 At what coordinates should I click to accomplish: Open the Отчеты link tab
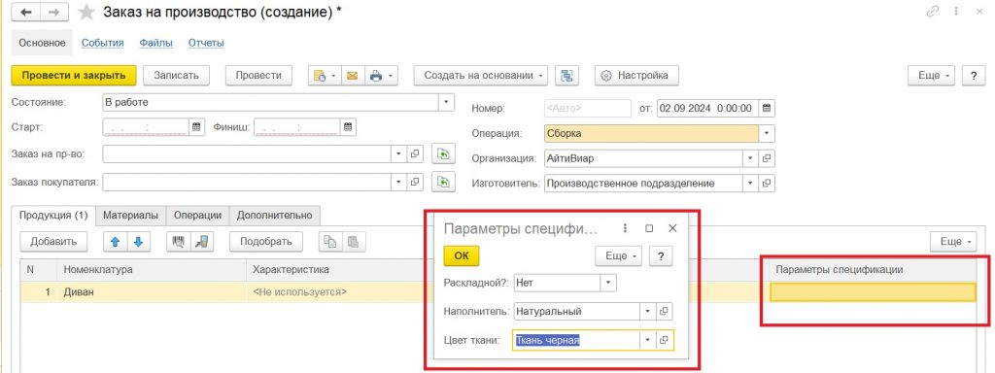click(x=206, y=43)
